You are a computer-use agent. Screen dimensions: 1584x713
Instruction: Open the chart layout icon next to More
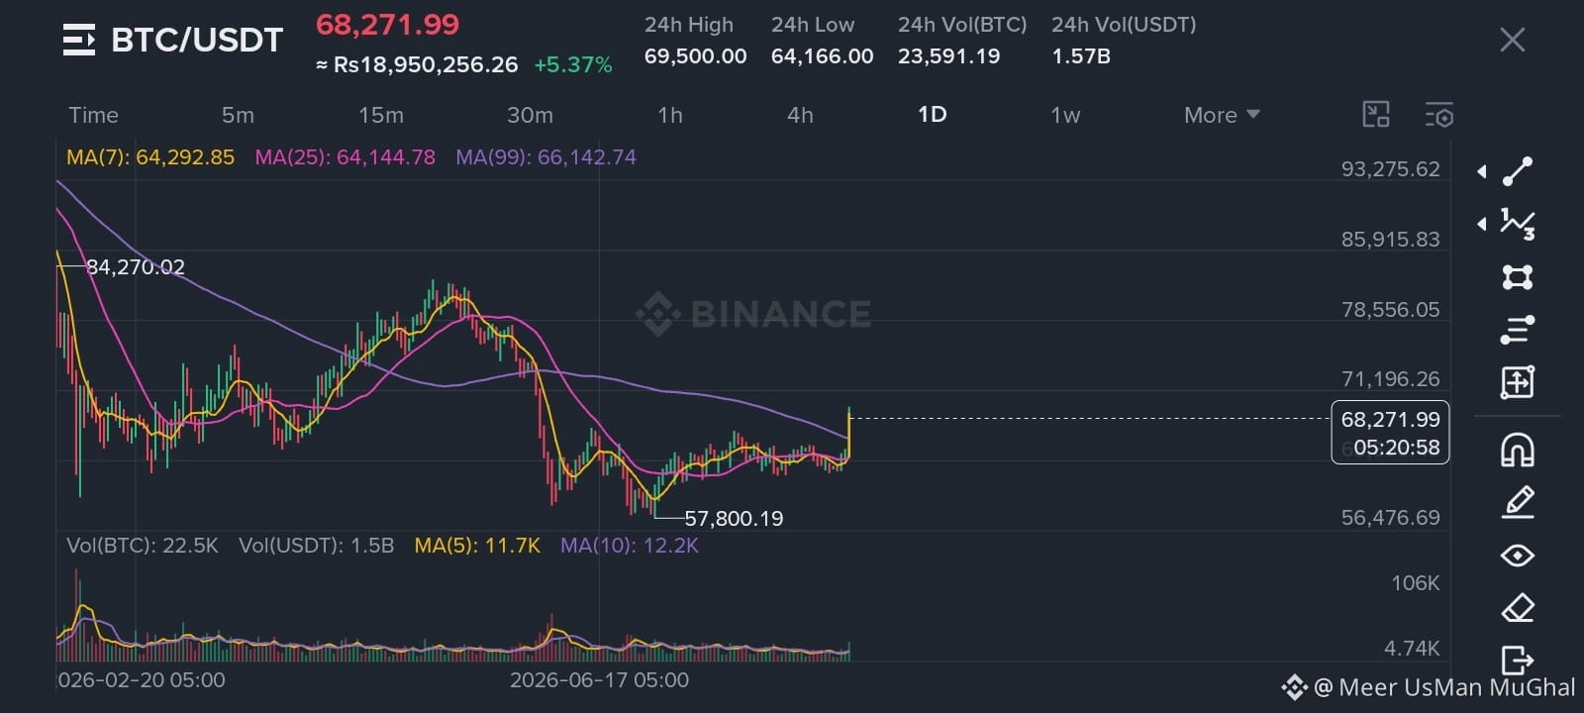(x=1376, y=115)
